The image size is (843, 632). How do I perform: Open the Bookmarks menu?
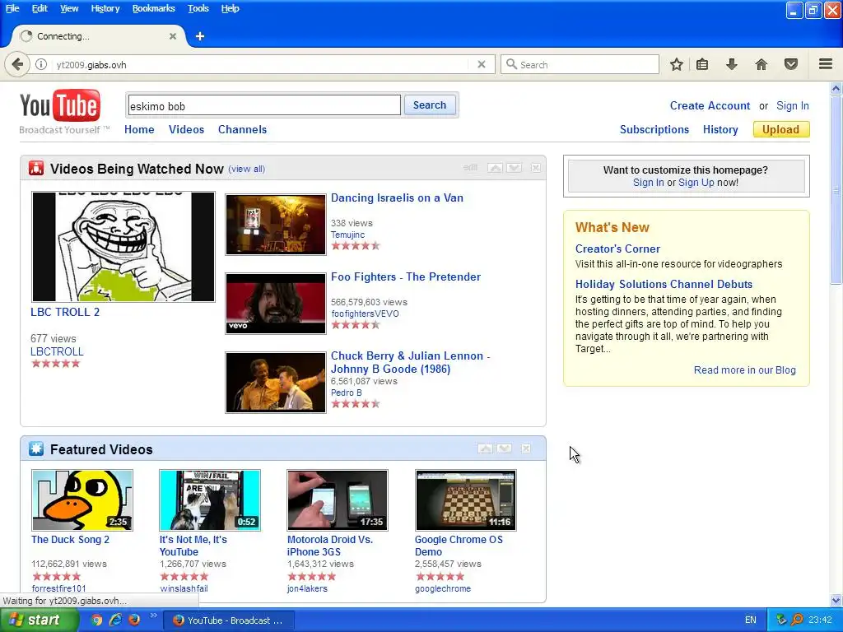(154, 8)
